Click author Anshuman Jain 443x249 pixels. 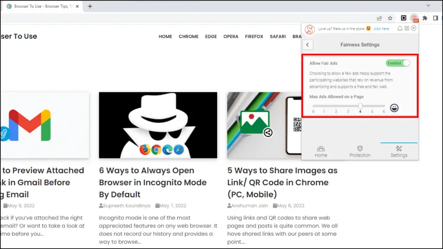point(247,205)
